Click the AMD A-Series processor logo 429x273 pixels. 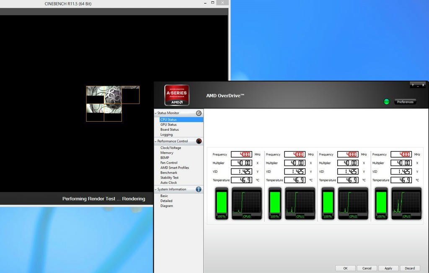click(177, 95)
